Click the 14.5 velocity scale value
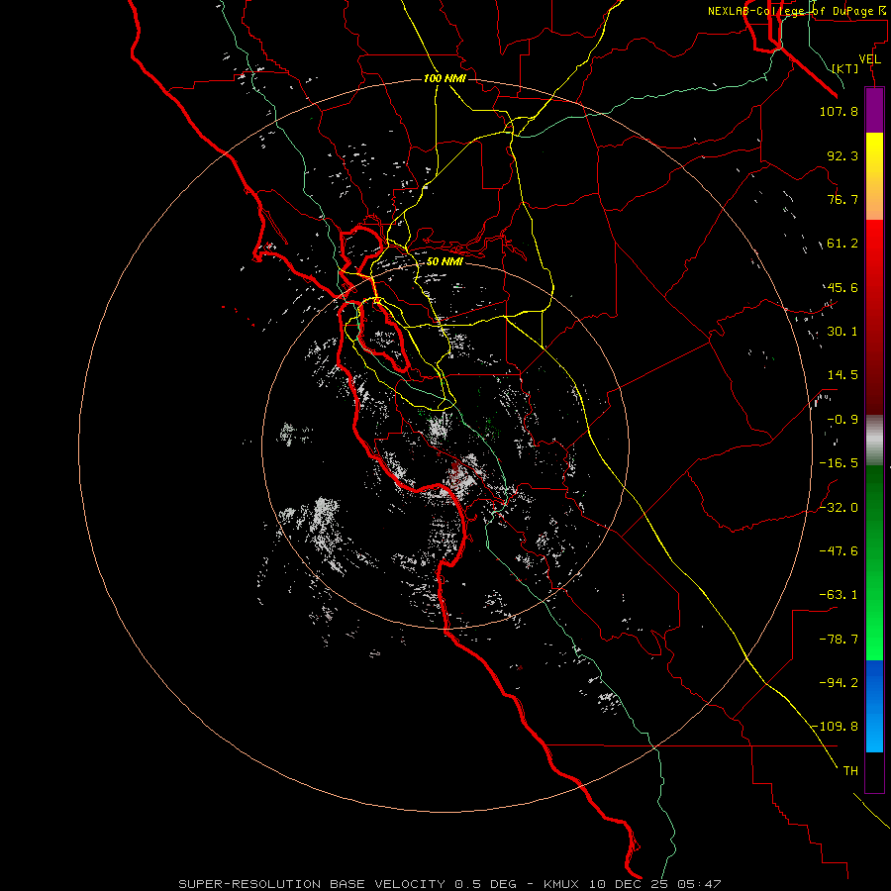 coord(842,375)
